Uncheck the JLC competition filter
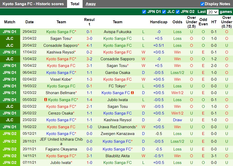 point(163,12)
